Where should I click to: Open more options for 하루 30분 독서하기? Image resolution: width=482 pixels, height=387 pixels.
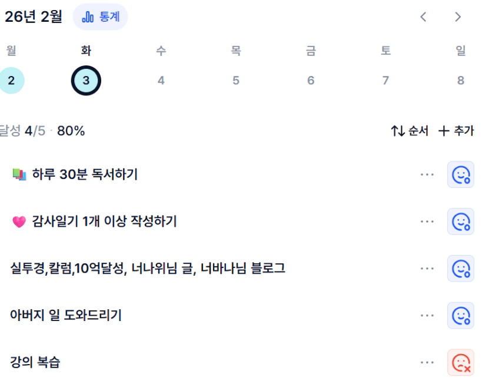click(427, 174)
